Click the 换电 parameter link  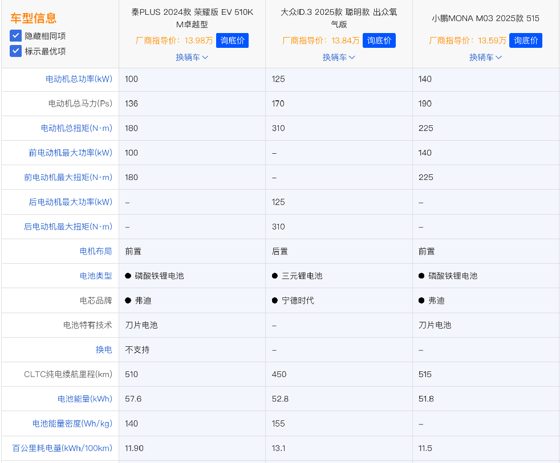point(104,350)
